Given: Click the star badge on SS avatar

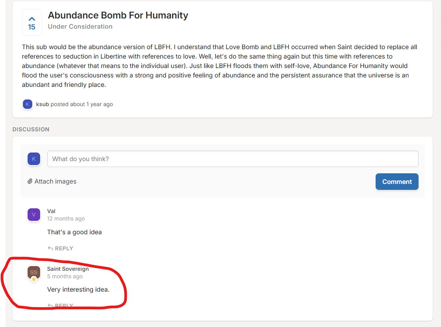Looking at the screenshot, I should pos(34,279).
